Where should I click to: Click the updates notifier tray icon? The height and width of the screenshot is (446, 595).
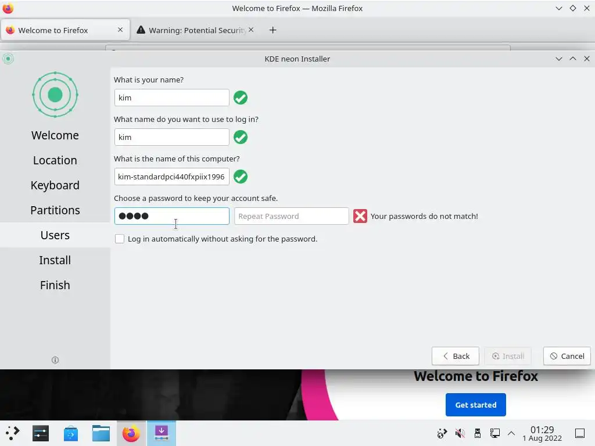(x=442, y=433)
